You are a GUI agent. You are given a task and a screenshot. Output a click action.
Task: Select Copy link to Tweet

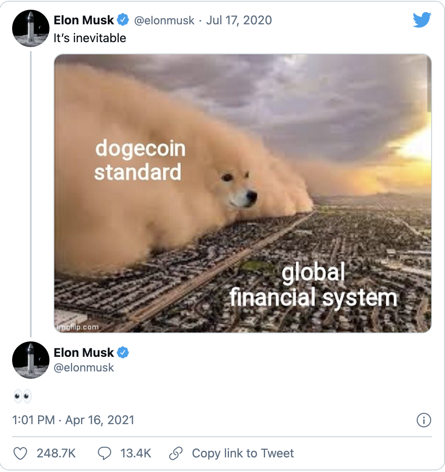click(x=243, y=453)
